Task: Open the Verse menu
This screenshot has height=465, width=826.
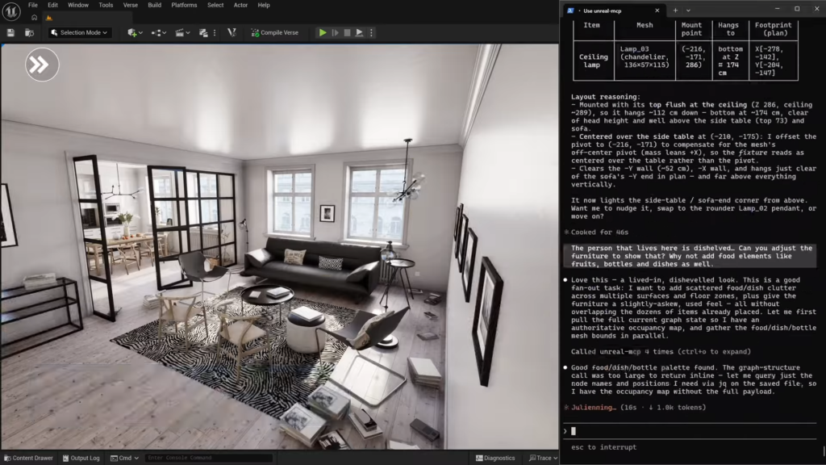Action: click(x=130, y=6)
